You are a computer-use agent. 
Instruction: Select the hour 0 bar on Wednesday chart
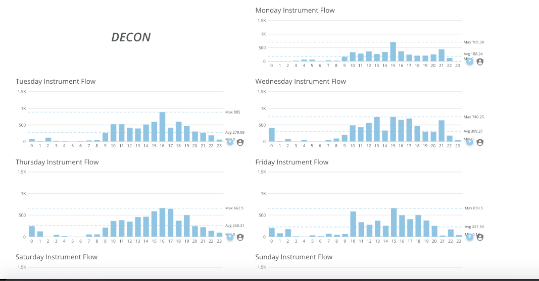[272, 135]
